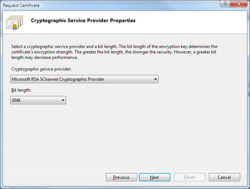
Task: Click the white header banner beside the heading
Action: pos(189,22)
